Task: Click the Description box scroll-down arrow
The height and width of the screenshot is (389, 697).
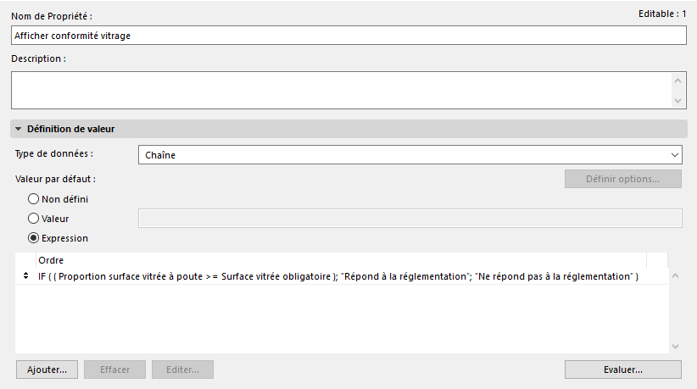Action: (677, 100)
